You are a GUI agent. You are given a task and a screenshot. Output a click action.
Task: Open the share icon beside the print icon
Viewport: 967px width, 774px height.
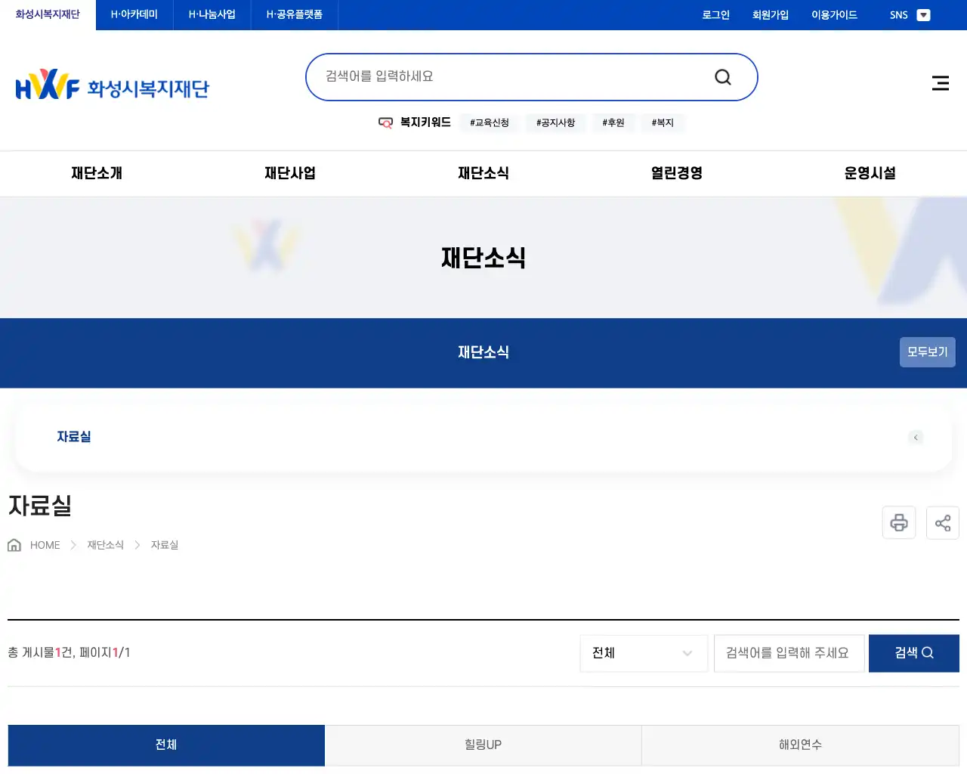pyautogui.click(x=942, y=522)
